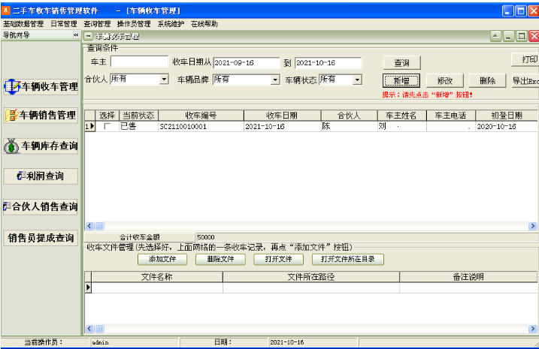
Task: Open 利润查询 in the navigation sidebar
Action: coord(41,176)
